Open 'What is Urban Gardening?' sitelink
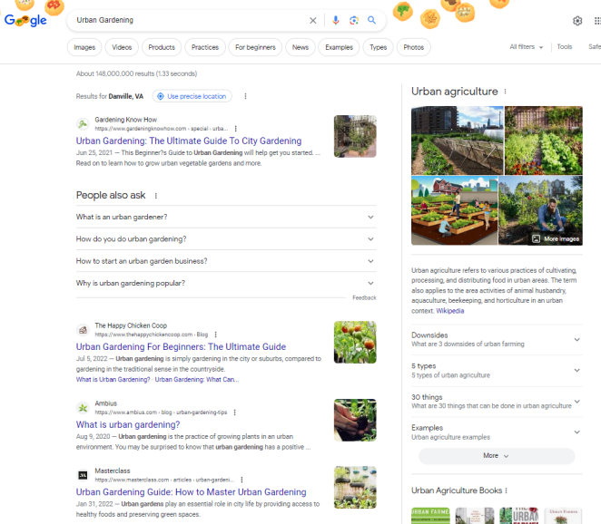 [x=113, y=380]
